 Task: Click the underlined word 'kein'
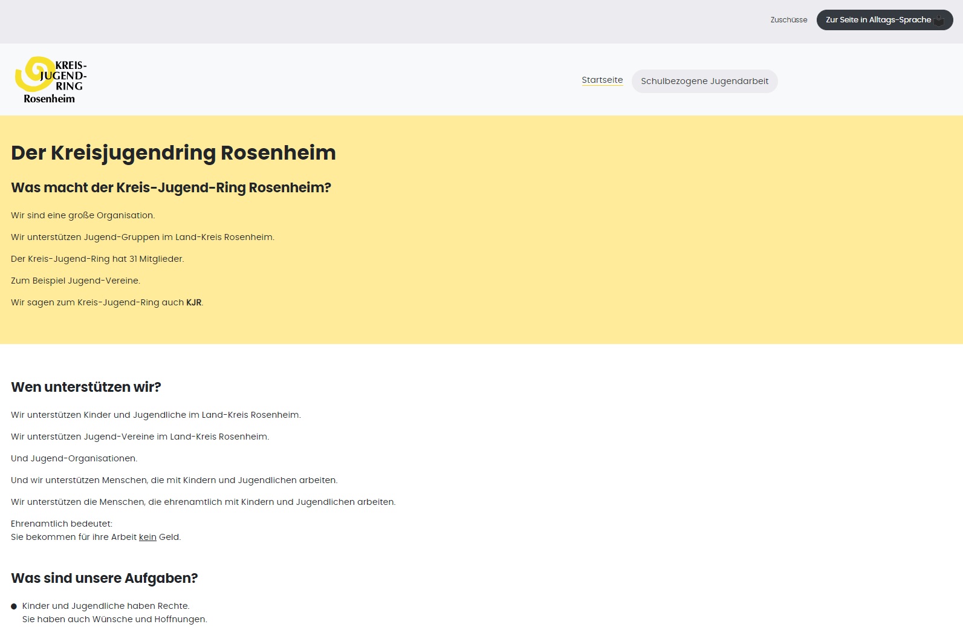tap(148, 537)
